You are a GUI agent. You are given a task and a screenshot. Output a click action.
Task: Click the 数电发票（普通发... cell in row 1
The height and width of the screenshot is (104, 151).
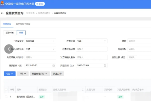coord(26,96)
